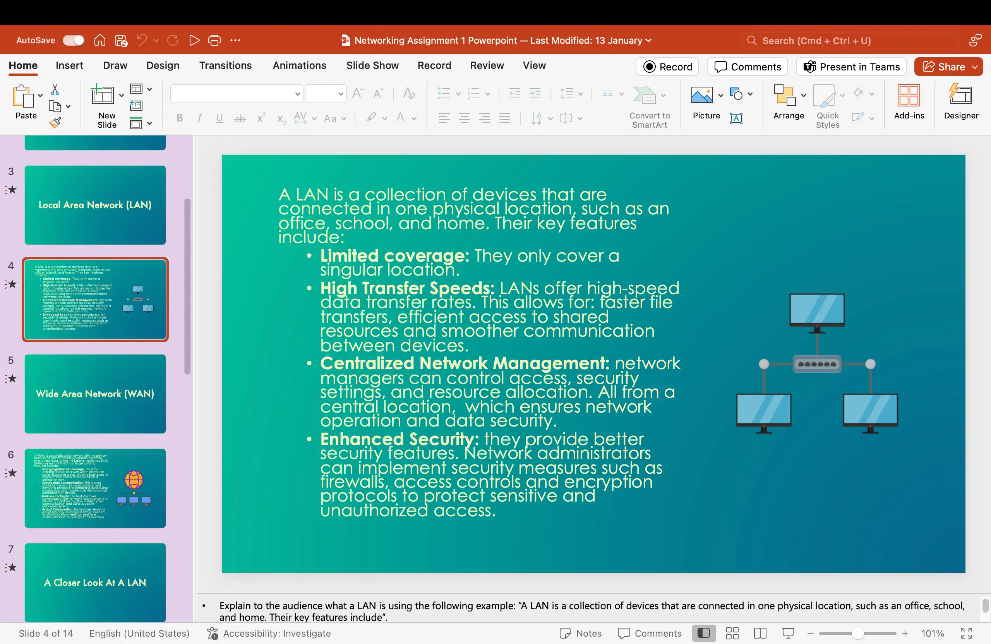Open the bullets dropdown arrow
The height and width of the screenshot is (644, 991).
pos(458,94)
